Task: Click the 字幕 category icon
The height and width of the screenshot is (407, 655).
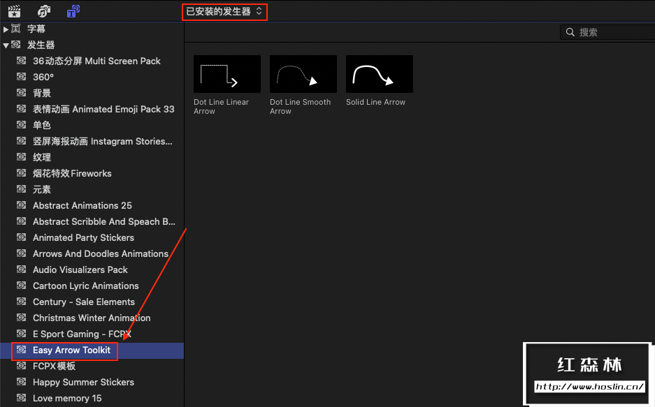Action: pyautogui.click(x=16, y=29)
